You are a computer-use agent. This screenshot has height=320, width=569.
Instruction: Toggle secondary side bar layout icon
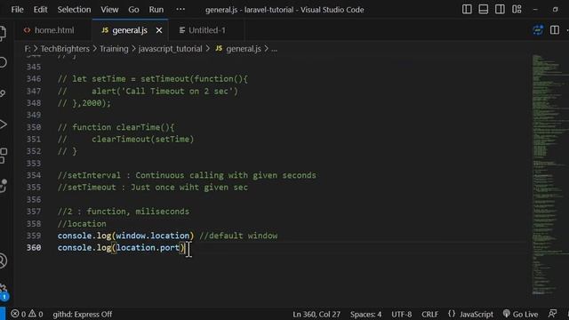pos(500,10)
